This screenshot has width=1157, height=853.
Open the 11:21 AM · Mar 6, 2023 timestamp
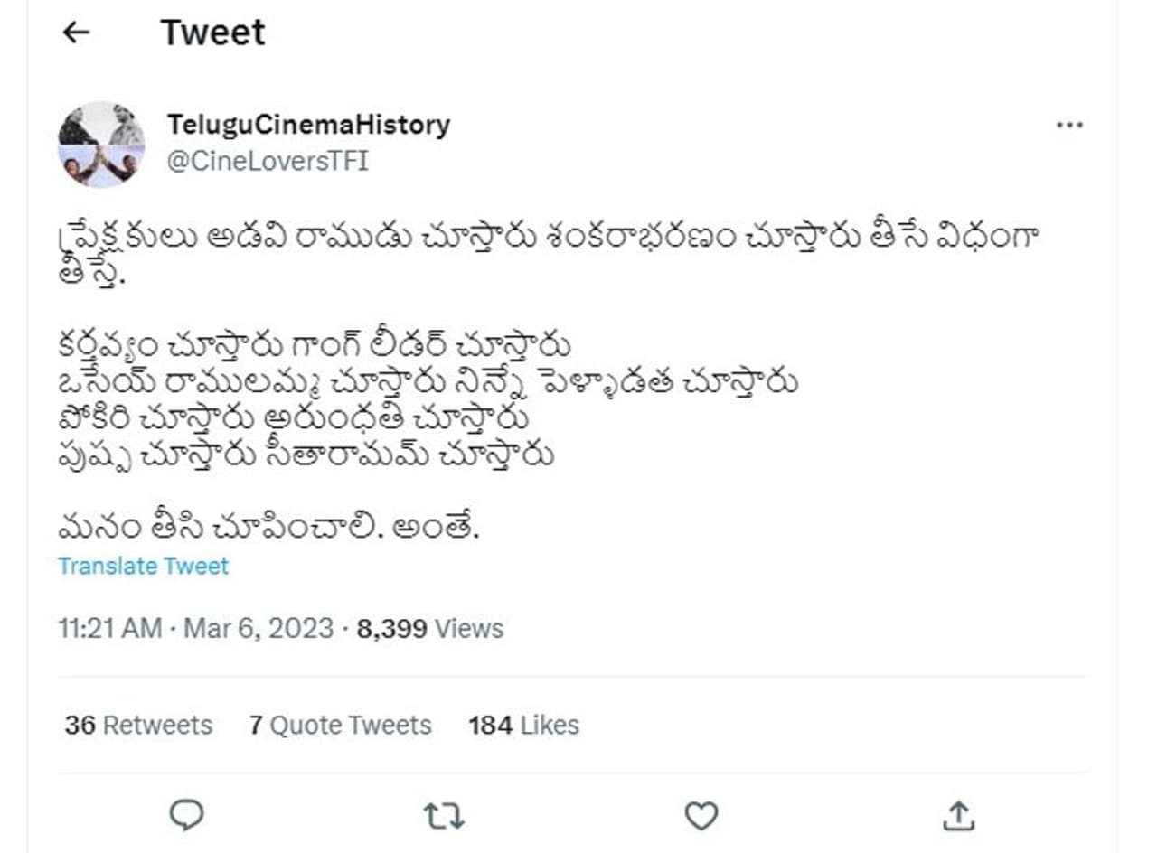[x=195, y=628]
